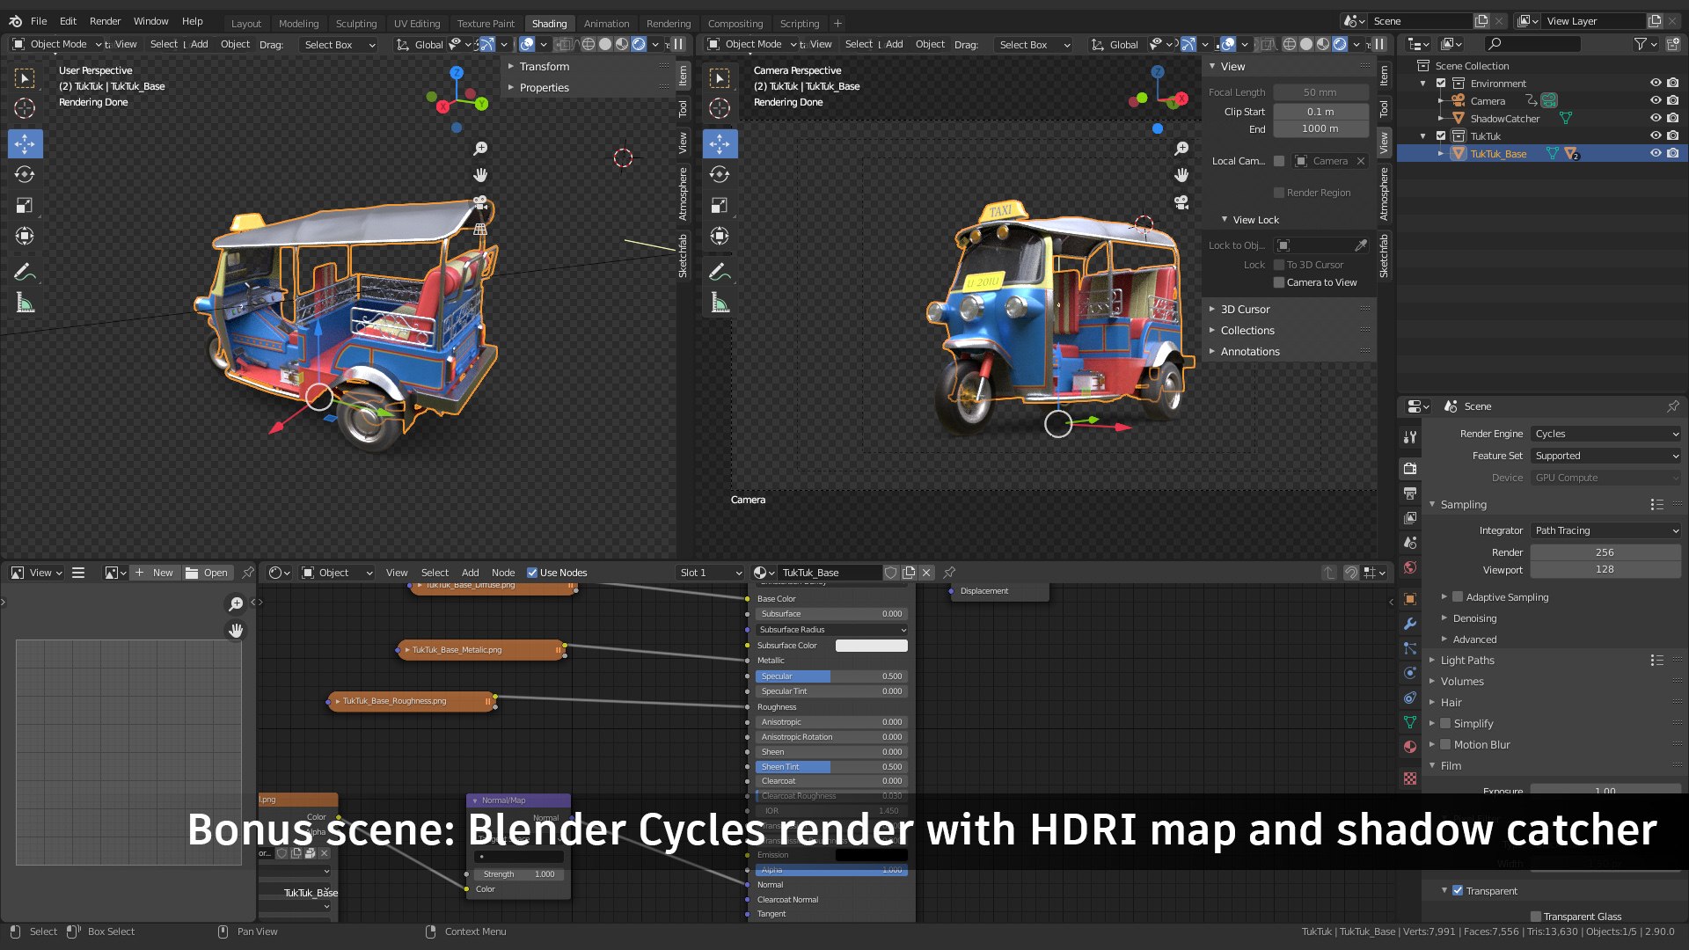
Task: Switch to the UV Editing workspace tab
Action: point(417,24)
